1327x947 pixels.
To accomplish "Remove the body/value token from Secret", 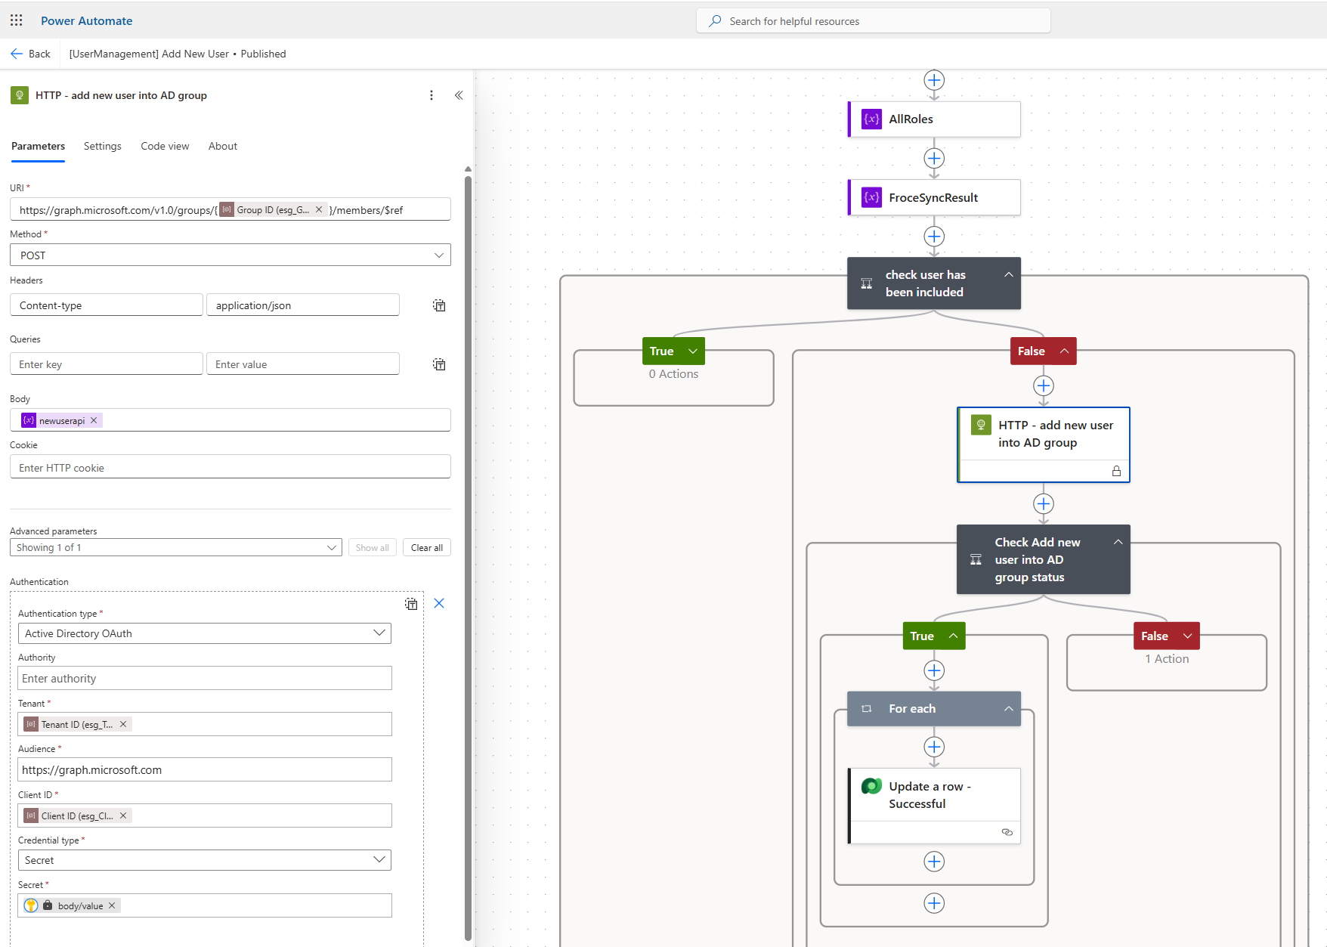I will click(112, 905).
